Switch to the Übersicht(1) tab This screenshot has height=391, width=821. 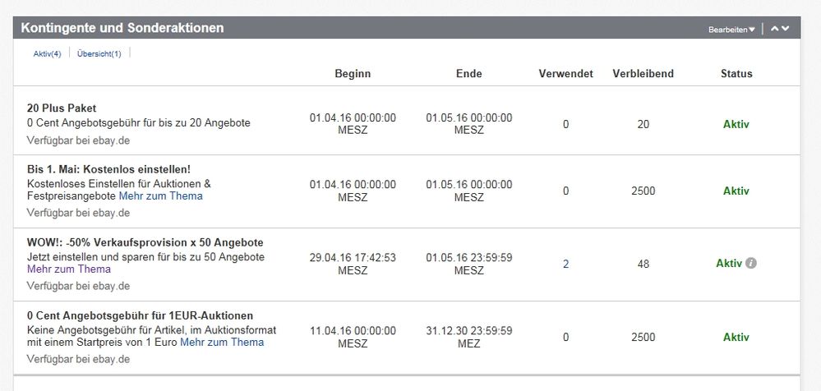tap(99, 54)
